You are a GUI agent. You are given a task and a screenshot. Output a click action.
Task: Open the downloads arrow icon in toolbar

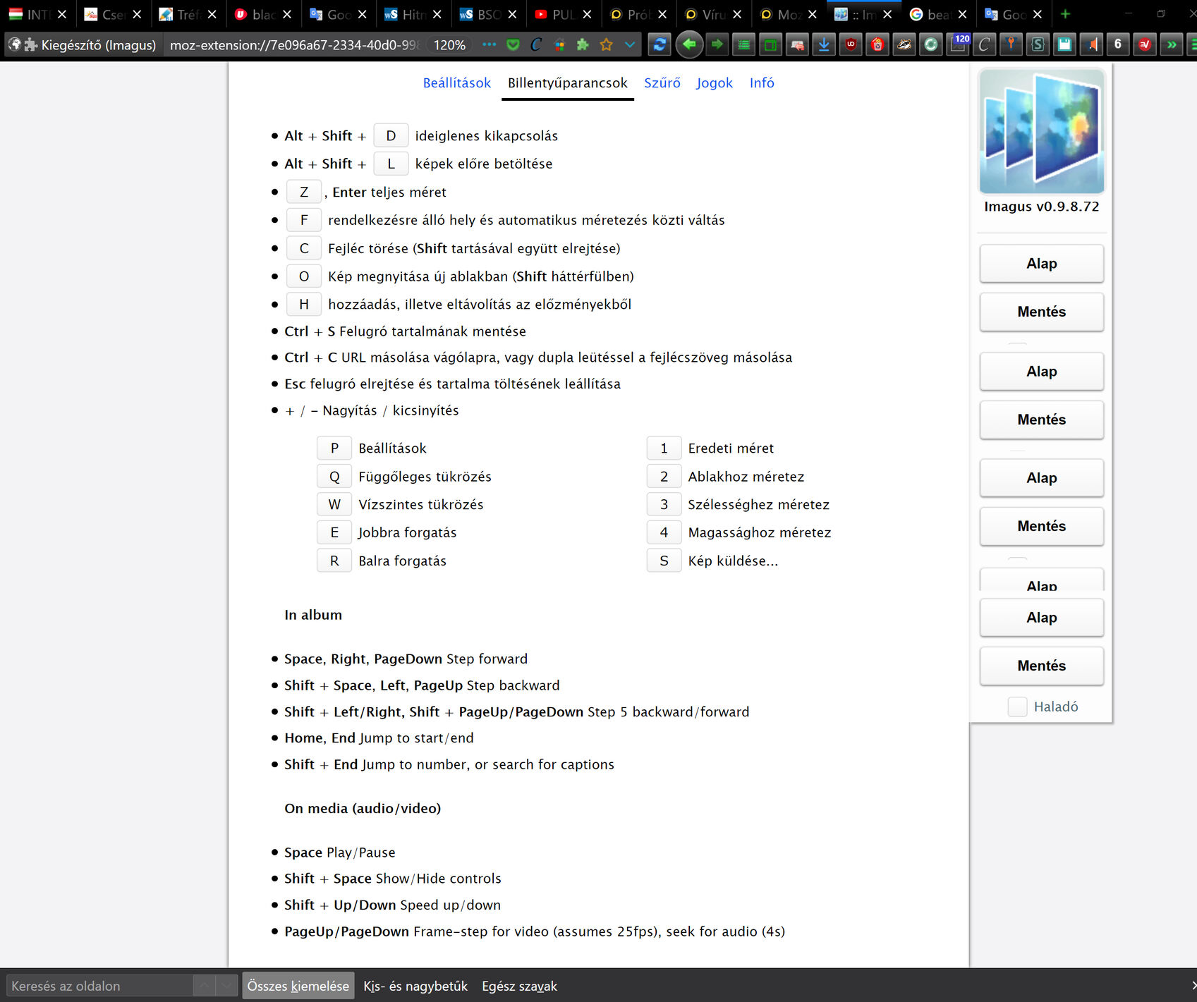point(823,44)
